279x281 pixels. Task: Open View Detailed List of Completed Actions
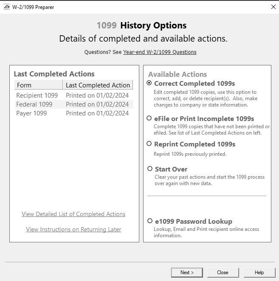pos(73,214)
